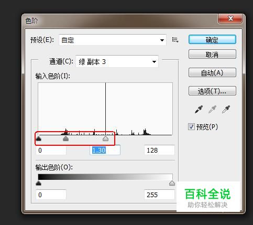The width and height of the screenshot is (253, 225).
Task: Click the input shadow slider triangle
Action: [x=38, y=138]
